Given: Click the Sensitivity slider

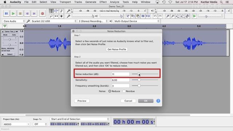Looking at the screenshot, I should (x=145, y=80).
